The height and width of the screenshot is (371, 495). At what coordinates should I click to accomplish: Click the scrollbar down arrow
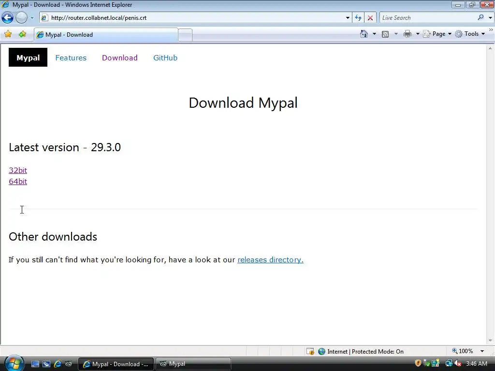[x=490, y=341]
